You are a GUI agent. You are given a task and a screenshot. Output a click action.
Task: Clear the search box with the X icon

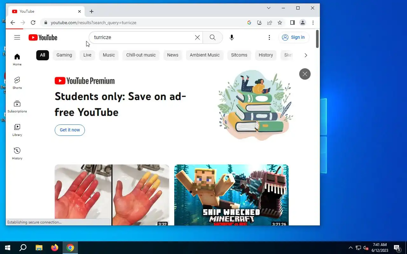[x=197, y=37]
